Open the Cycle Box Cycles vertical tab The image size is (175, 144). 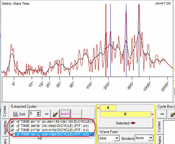159,127
